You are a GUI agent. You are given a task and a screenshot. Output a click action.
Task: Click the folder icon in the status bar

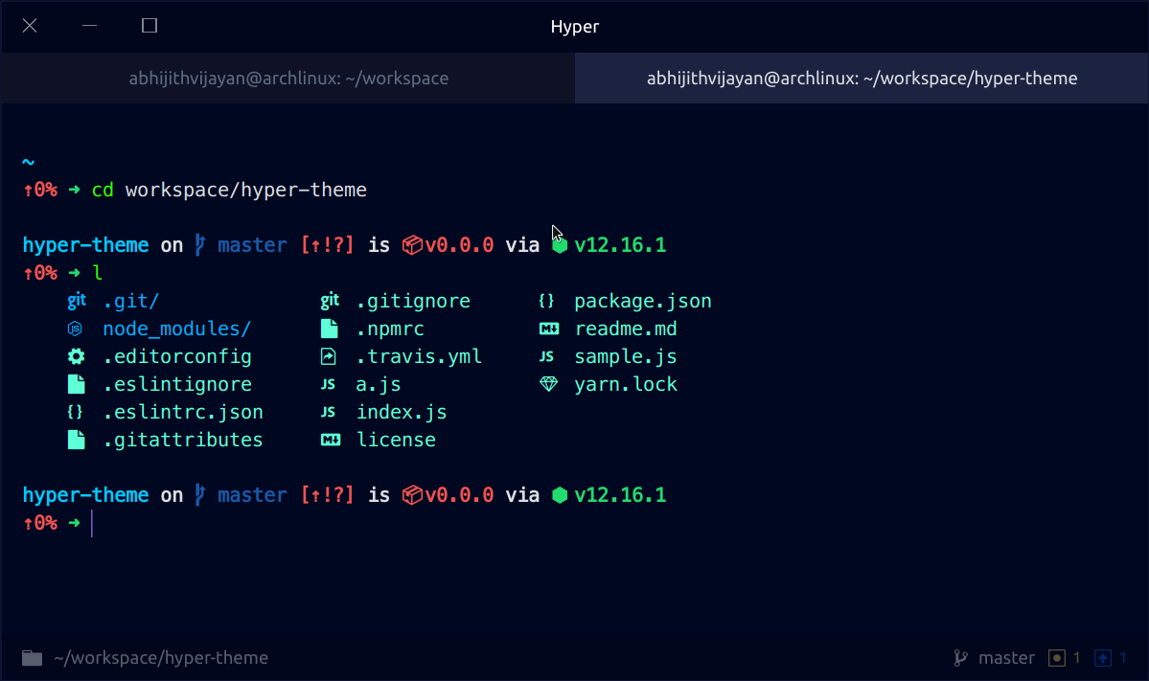[x=33, y=658]
